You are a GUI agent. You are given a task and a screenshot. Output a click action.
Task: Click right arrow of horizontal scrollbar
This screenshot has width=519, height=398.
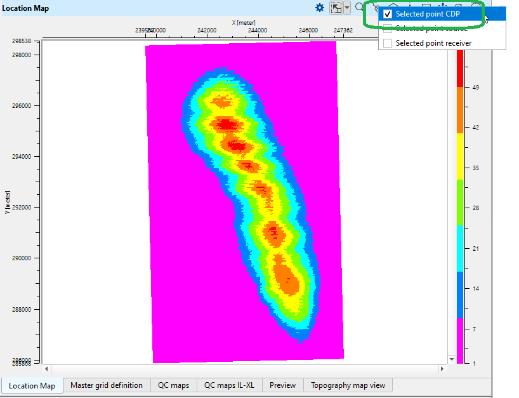click(x=441, y=368)
